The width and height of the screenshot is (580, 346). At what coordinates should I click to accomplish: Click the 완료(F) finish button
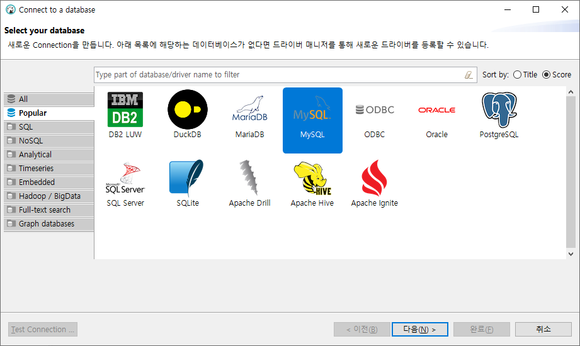pyautogui.click(x=482, y=329)
